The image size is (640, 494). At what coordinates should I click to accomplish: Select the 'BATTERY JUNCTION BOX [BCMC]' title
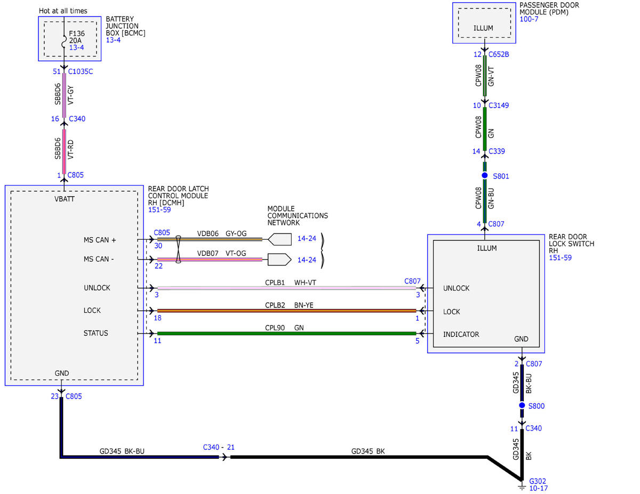point(126,26)
